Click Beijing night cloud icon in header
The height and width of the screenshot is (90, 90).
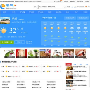point(72,7)
